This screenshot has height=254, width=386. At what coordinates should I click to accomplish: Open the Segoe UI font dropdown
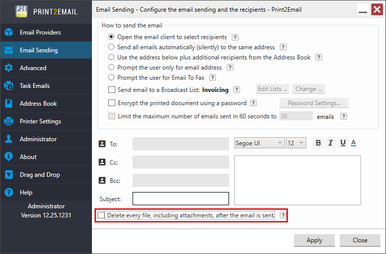pos(259,143)
